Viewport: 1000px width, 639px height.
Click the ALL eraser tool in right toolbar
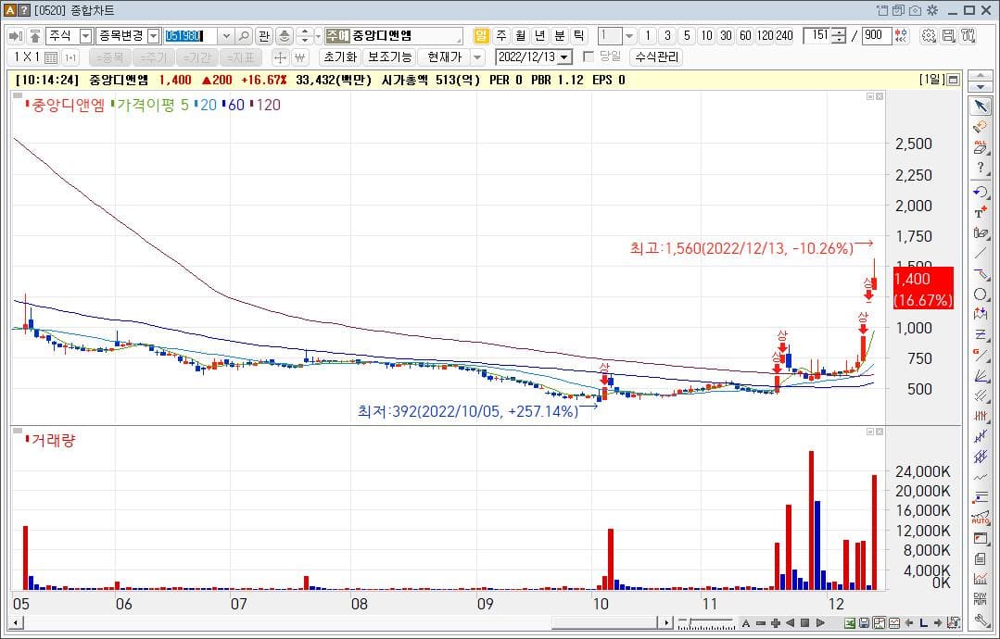[x=981, y=147]
